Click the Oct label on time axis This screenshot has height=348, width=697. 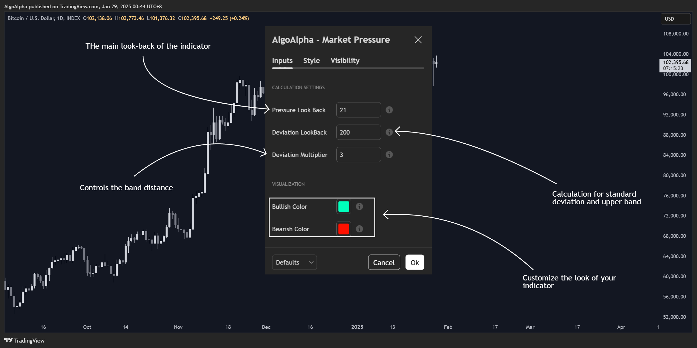[87, 327]
